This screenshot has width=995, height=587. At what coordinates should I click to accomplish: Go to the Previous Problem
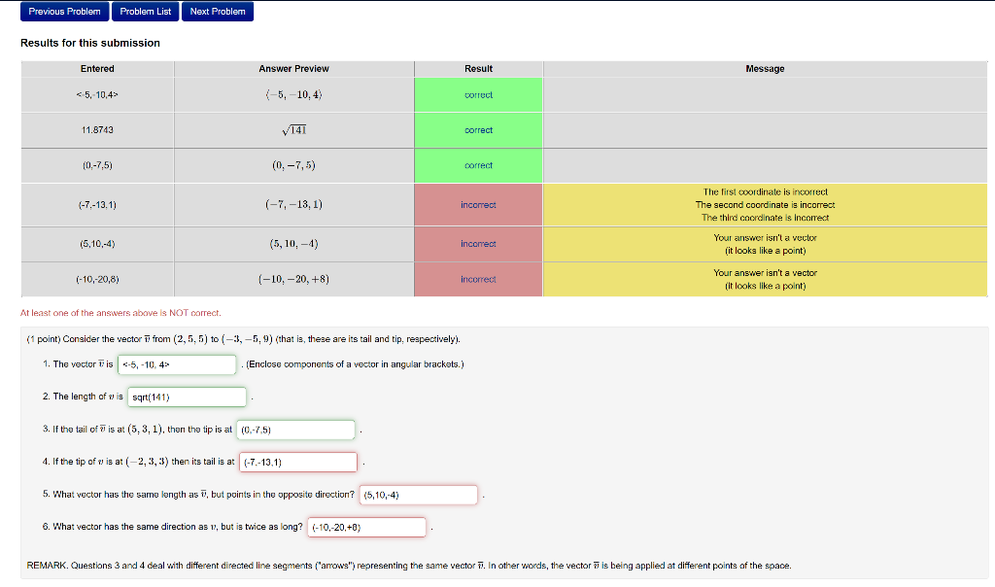coord(65,12)
